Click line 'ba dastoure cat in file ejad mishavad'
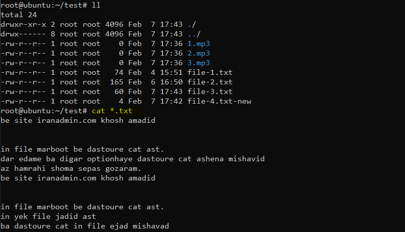This screenshot has height=232, width=405. point(85,226)
